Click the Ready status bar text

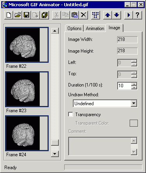click(x=11, y=168)
